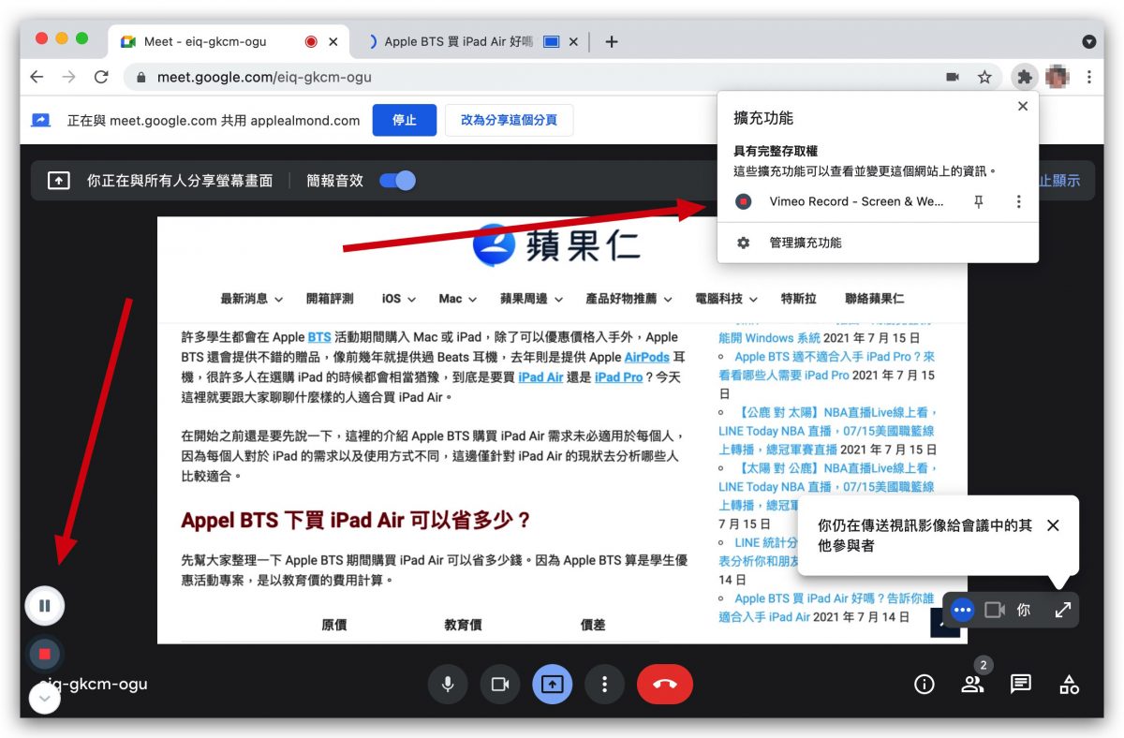Click the 停止 sharing button

(405, 120)
